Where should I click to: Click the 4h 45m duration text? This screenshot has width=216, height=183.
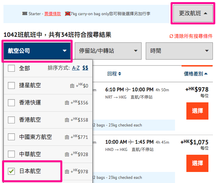point(162,142)
